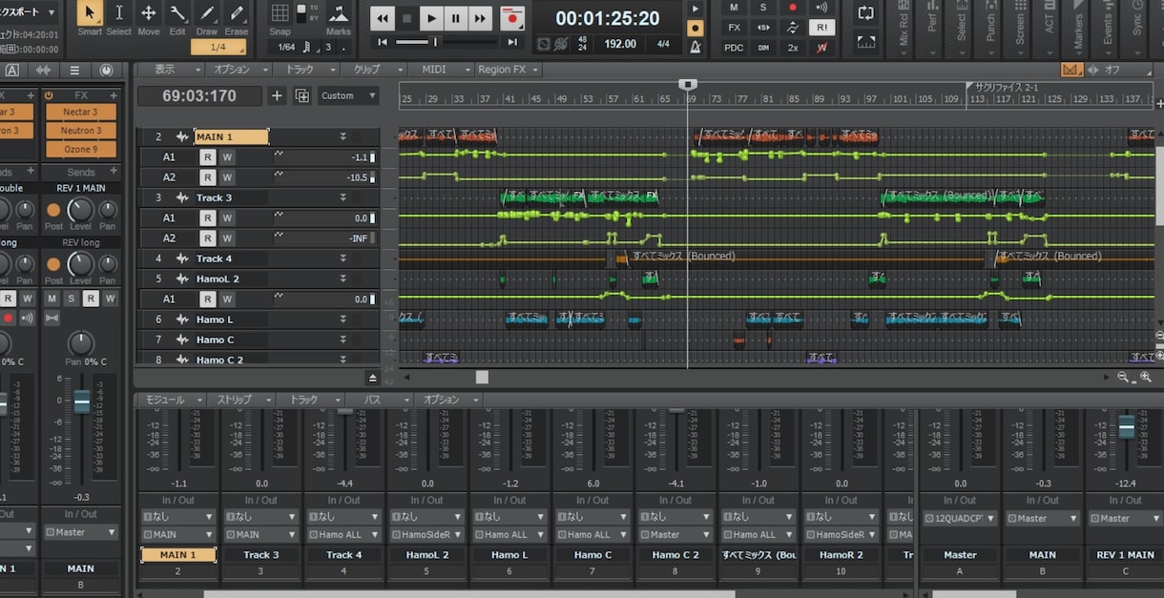Select the Smart tool

click(90, 13)
